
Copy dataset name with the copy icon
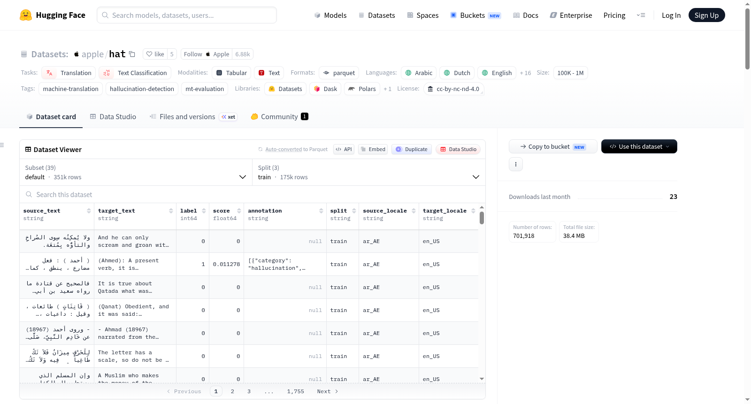pyautogui.click(x=132, y=54)
